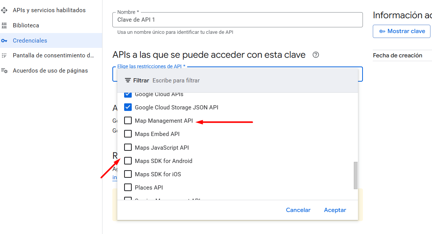This screenshot has height=234, width=432.
Task: Click the Fecha de creación label
Action: (x=397, y=55)
